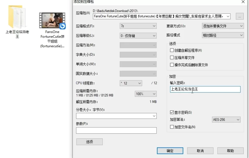Click the 取消 button
The width and height of the screenshot is (249, 158).
coord(200,151)
